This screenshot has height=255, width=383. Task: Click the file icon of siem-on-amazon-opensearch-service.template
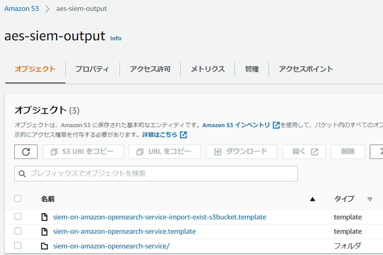click(x=45, y=232)
